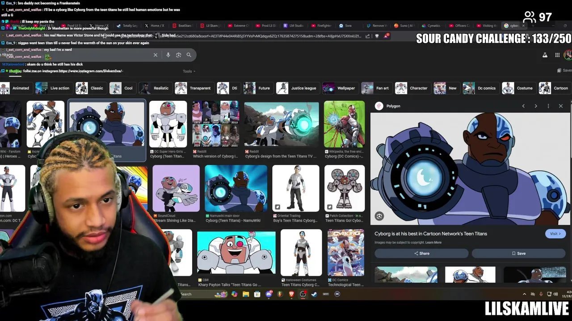Show previous image in preview panel
The width and height of the screenshot is (572, 321).
point(523,106)
